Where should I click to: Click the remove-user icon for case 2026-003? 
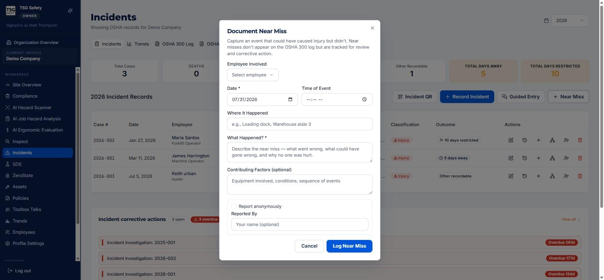566,176
